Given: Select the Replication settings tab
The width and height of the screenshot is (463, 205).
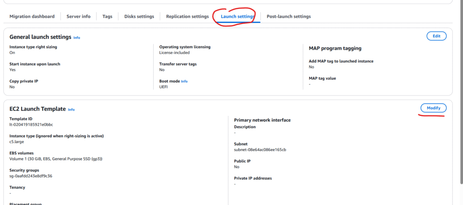Looking at the screenshot, I should [x=187, y=17].
